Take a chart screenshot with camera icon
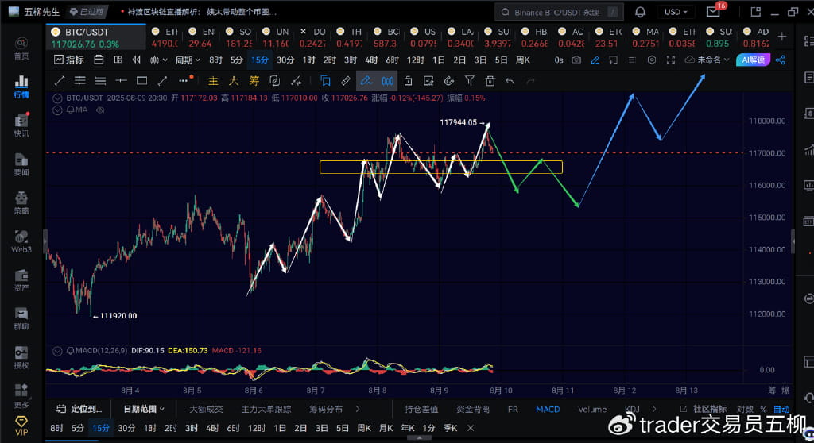The image size is (814, 443). [576, 60]
